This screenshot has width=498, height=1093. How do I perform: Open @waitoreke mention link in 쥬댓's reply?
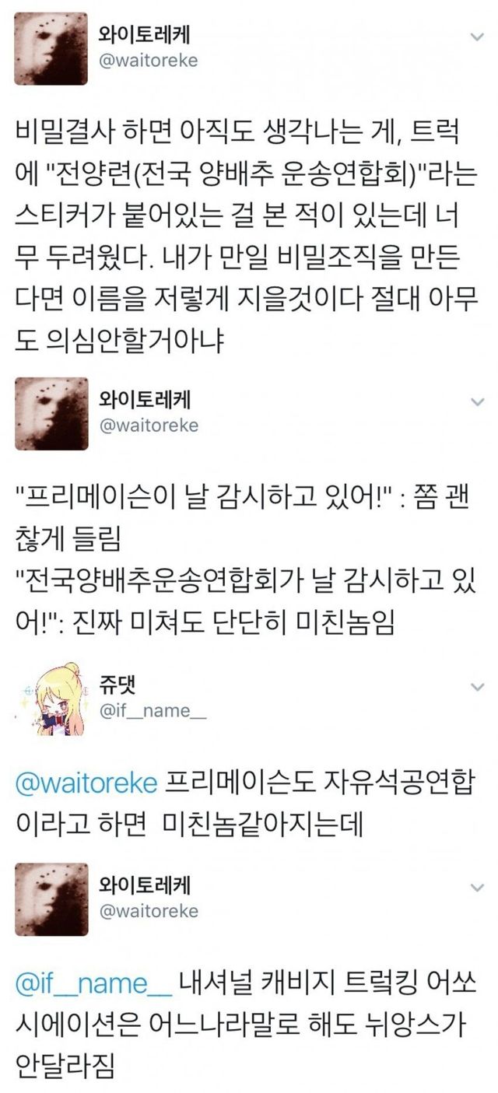coord(86,783)
